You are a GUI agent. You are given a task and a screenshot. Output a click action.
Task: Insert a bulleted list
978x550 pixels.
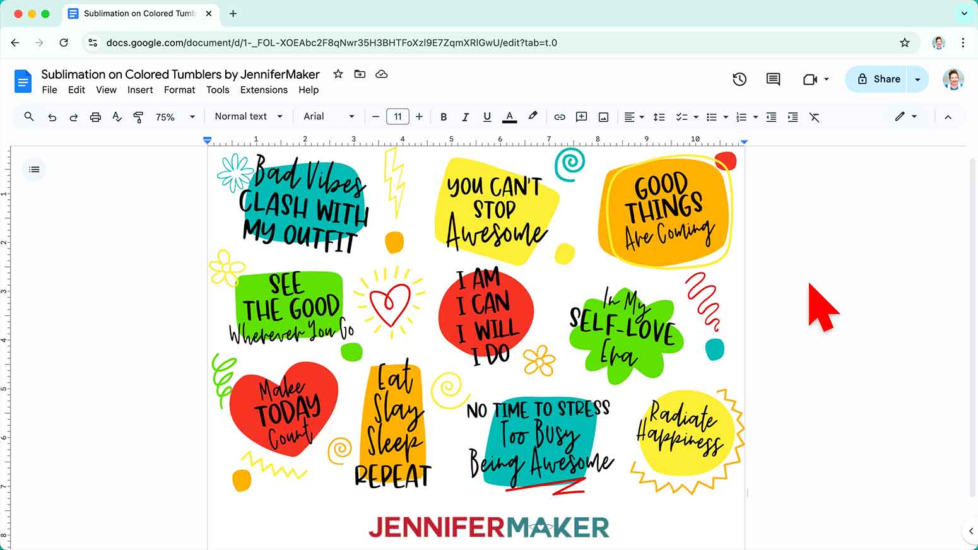tap(712, 117)
